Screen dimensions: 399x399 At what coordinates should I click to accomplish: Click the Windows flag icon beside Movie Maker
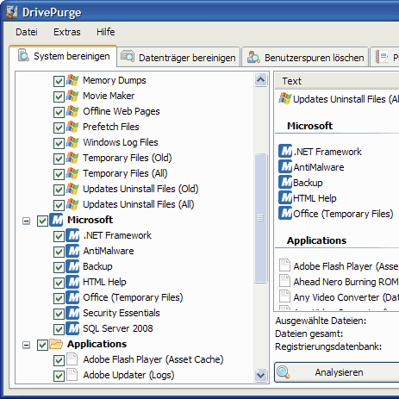tap(72, 96)
